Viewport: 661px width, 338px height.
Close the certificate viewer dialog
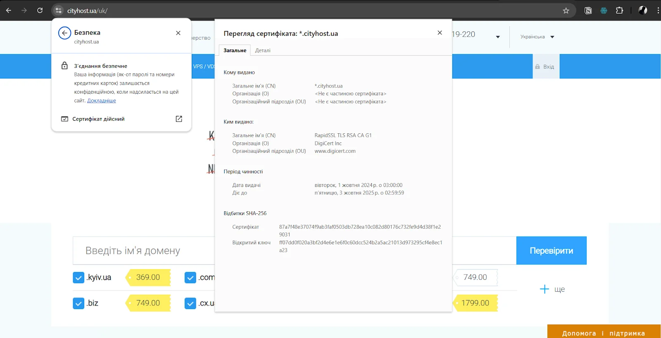(440, 33)
